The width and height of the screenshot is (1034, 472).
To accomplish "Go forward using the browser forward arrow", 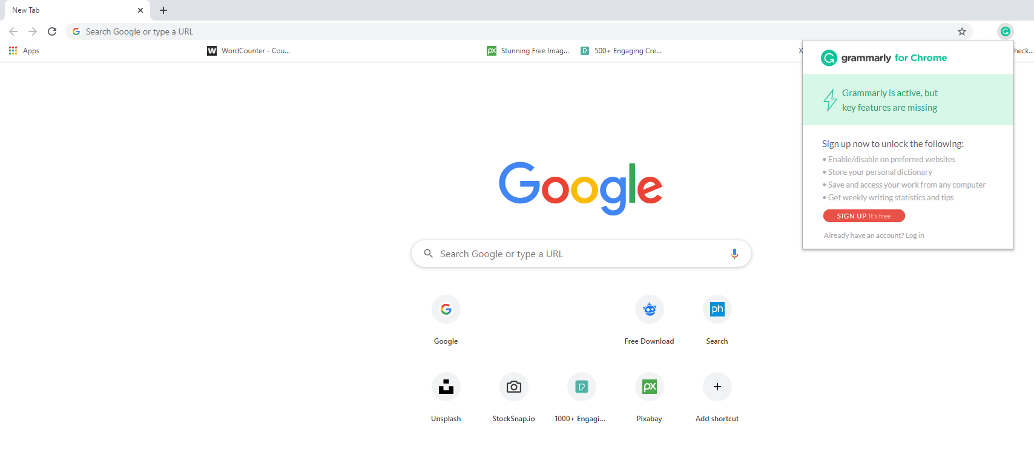I will tap(33, 31).
